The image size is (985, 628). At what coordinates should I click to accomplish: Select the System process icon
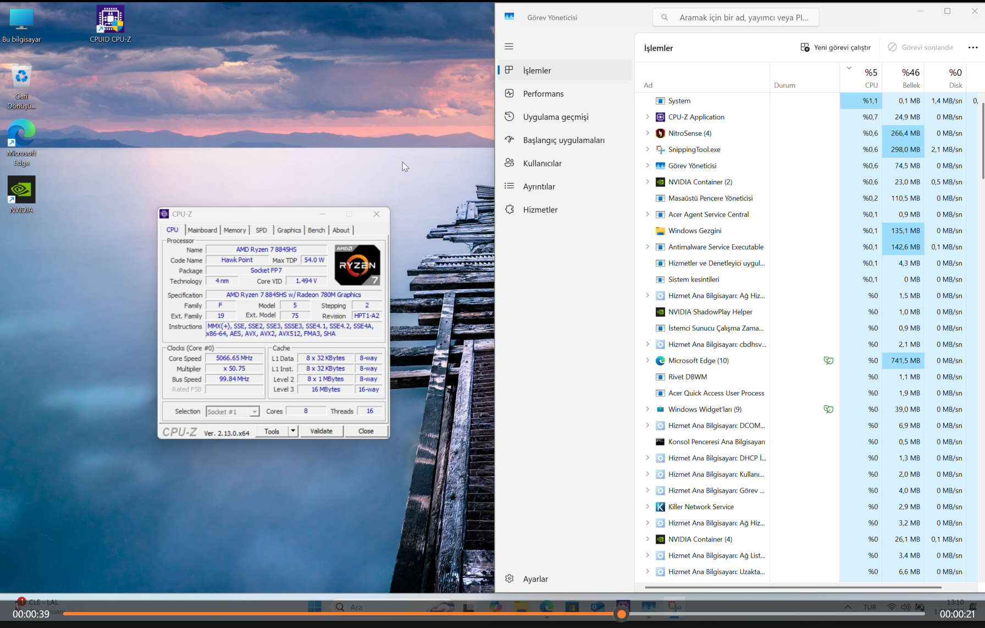point(660,101)
